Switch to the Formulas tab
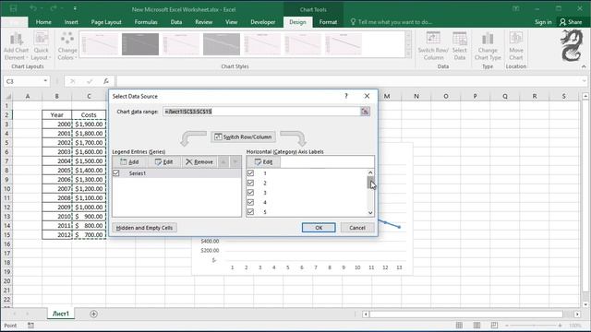The height and width of the screenshot is (332, 591). pos(146,22)
